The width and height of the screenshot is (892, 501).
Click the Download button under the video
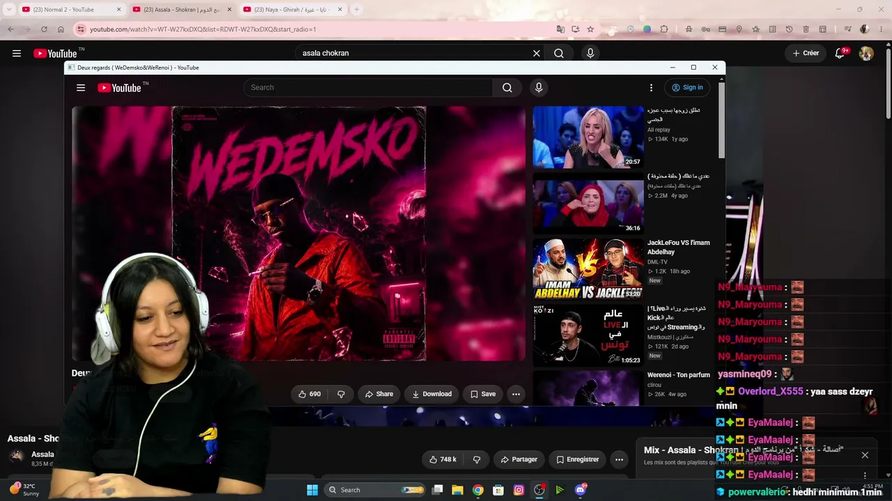tap(431, 394)
